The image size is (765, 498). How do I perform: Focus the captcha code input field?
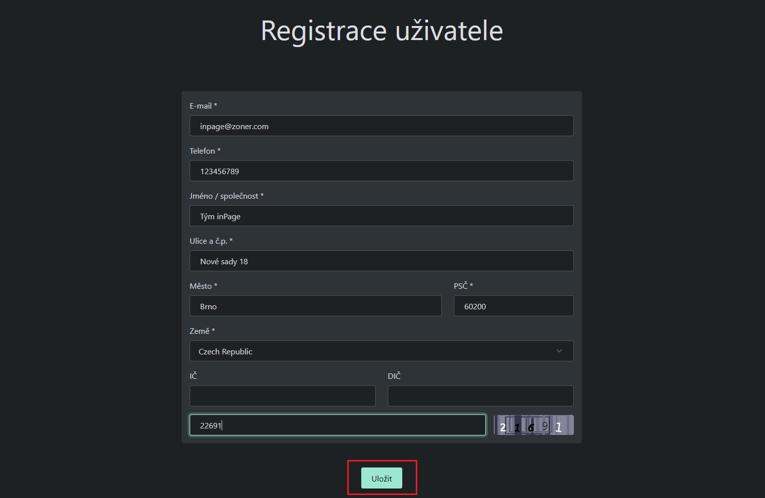337,425
